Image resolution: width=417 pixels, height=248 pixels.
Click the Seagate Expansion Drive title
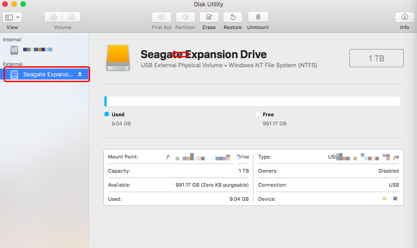203,55
